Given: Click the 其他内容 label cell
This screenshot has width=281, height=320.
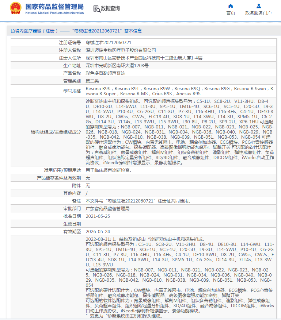Looking at the screenshot, I should 47,193.
